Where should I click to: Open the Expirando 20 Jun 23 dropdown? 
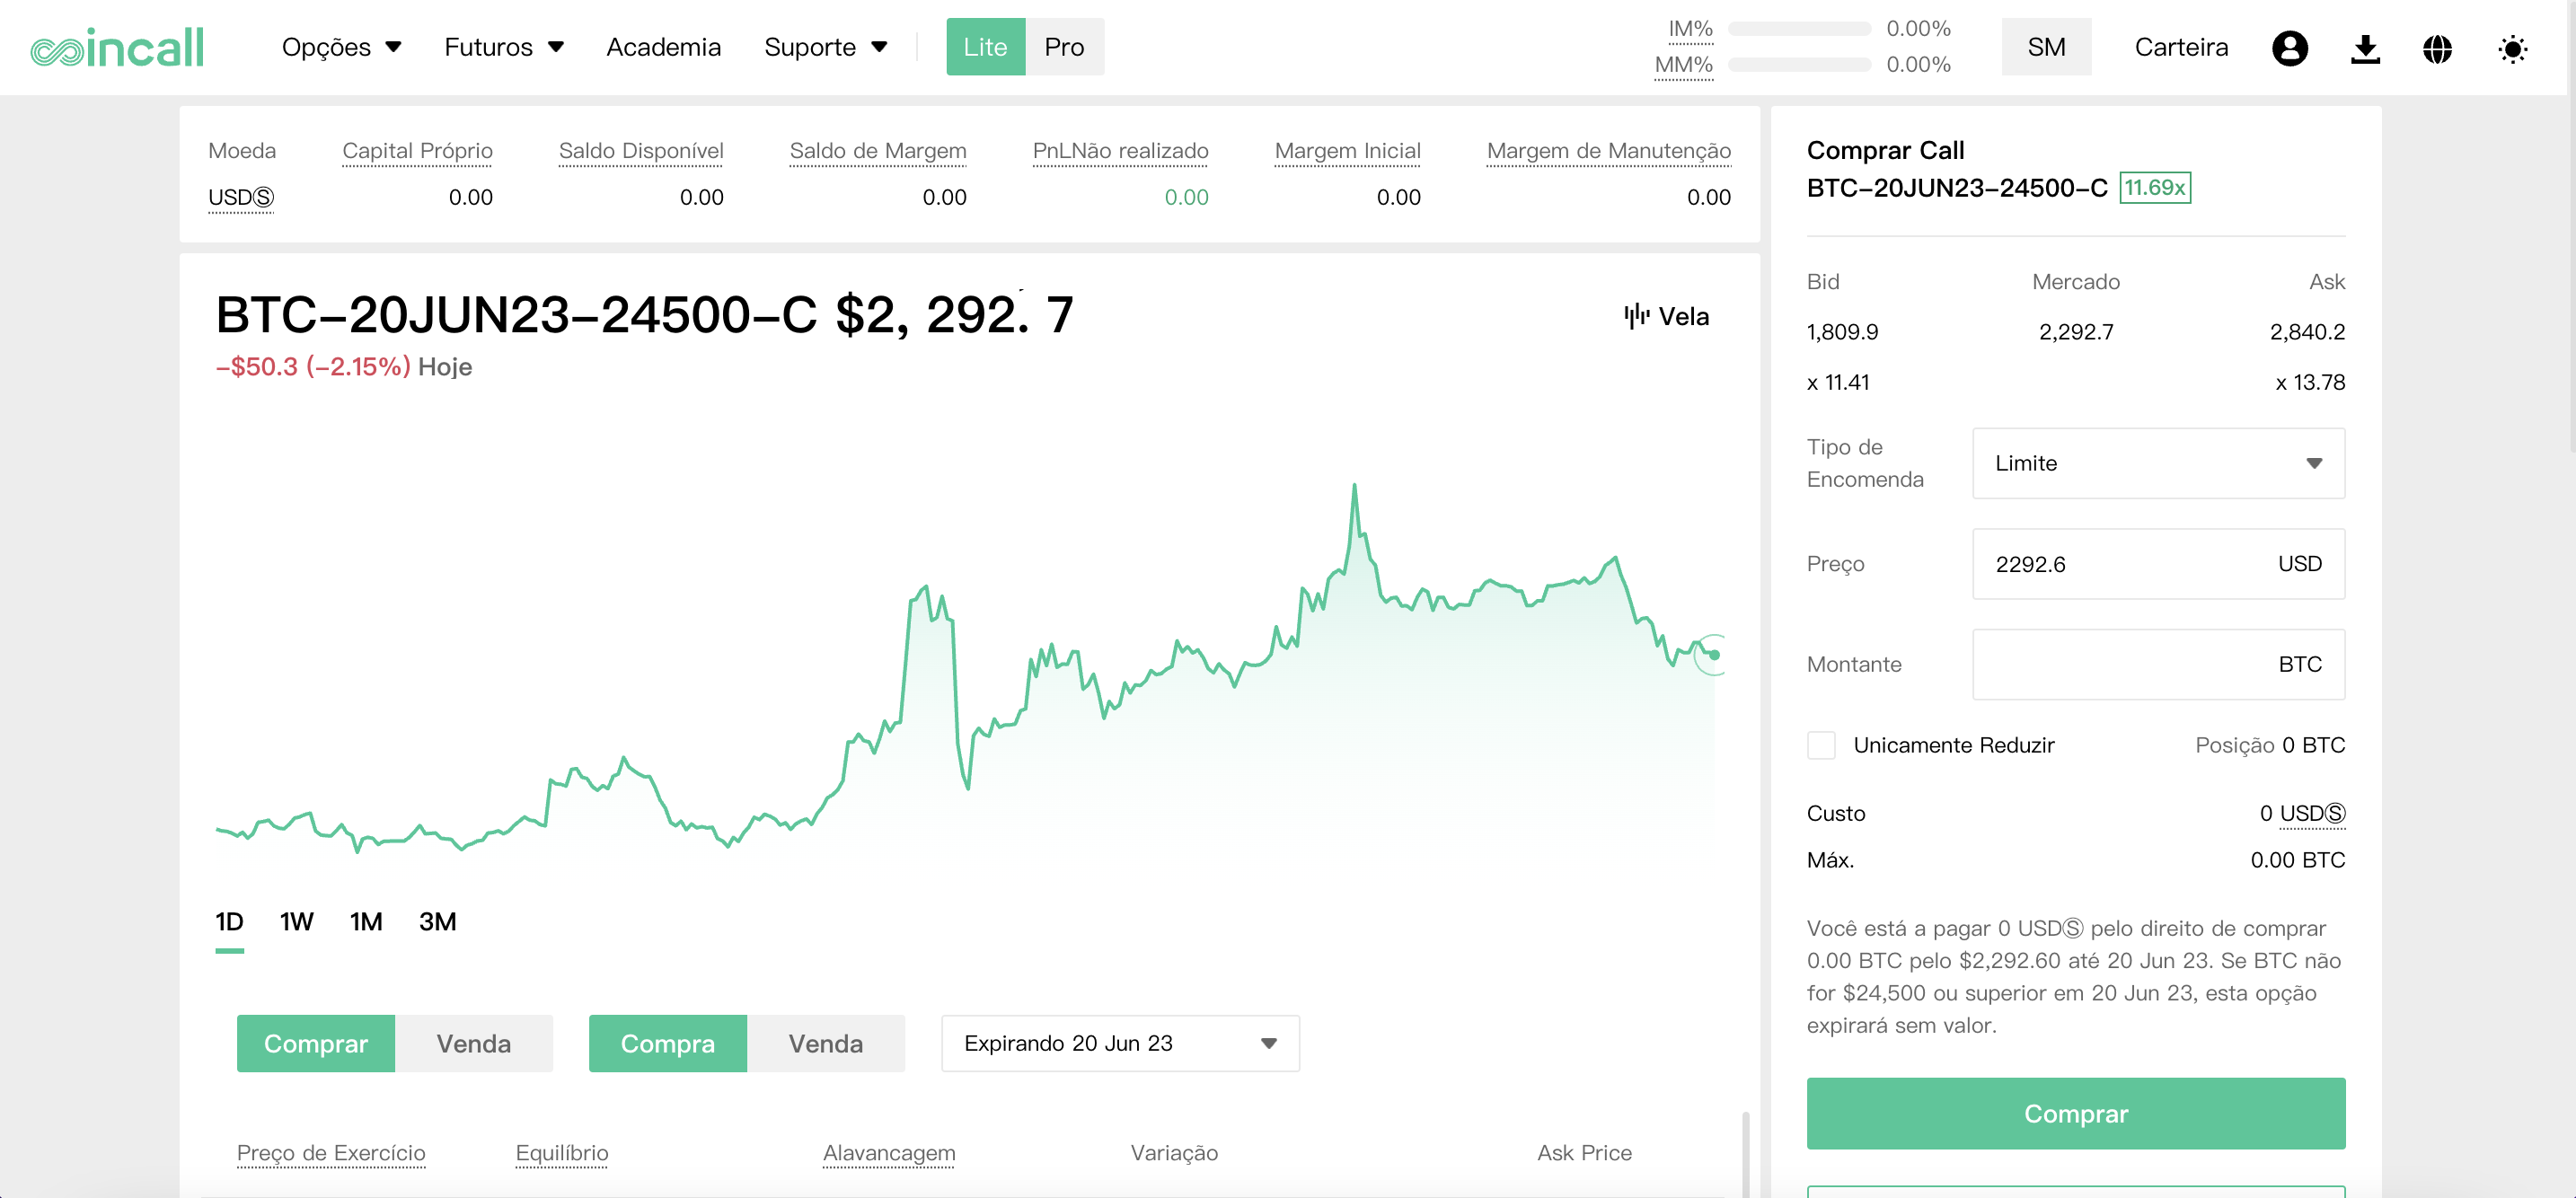[1120, 1043]
